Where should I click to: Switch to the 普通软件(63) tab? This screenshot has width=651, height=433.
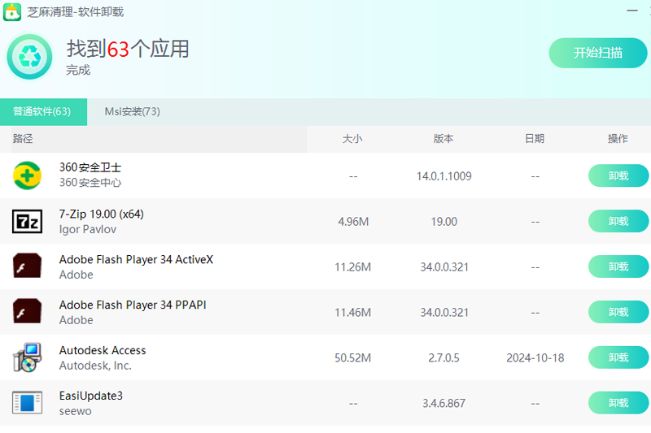pyautogui.click(x=42, y=112)
